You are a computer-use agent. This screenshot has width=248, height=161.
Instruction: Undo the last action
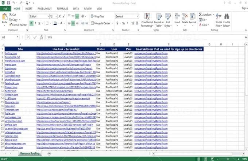coord(14,3)
